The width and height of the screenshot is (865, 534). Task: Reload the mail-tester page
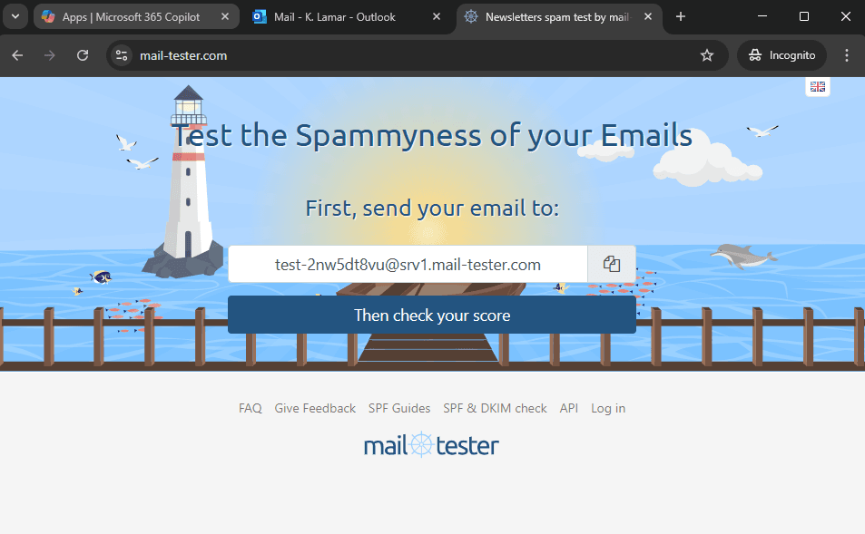point(82,55)
